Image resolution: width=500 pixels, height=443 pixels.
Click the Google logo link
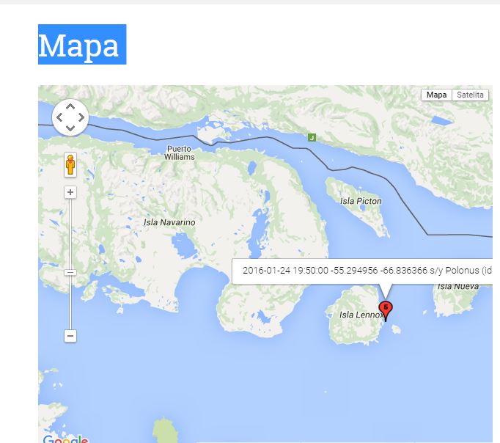tap(65, 439)
